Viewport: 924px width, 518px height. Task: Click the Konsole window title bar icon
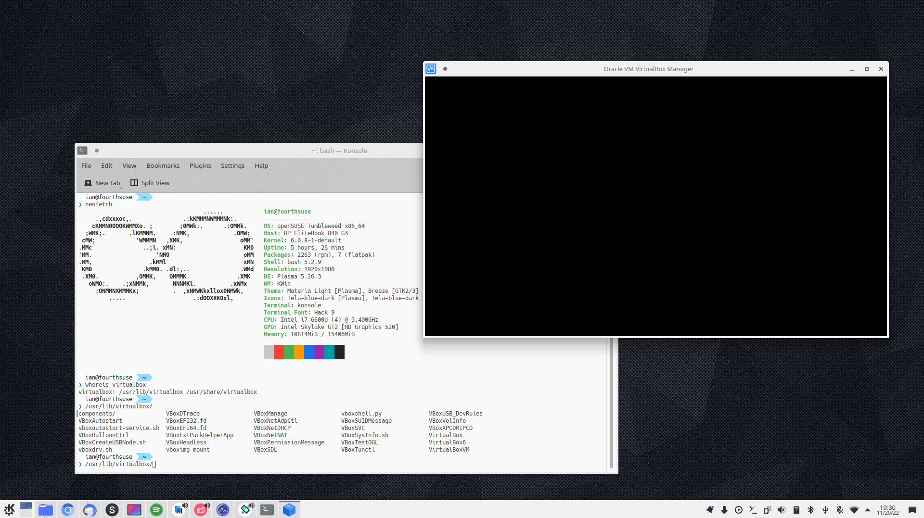click(82, 151)
